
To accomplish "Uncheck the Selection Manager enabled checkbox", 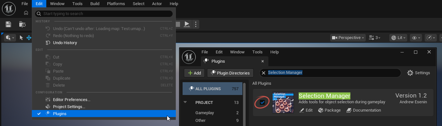I will tap(262, 102).
